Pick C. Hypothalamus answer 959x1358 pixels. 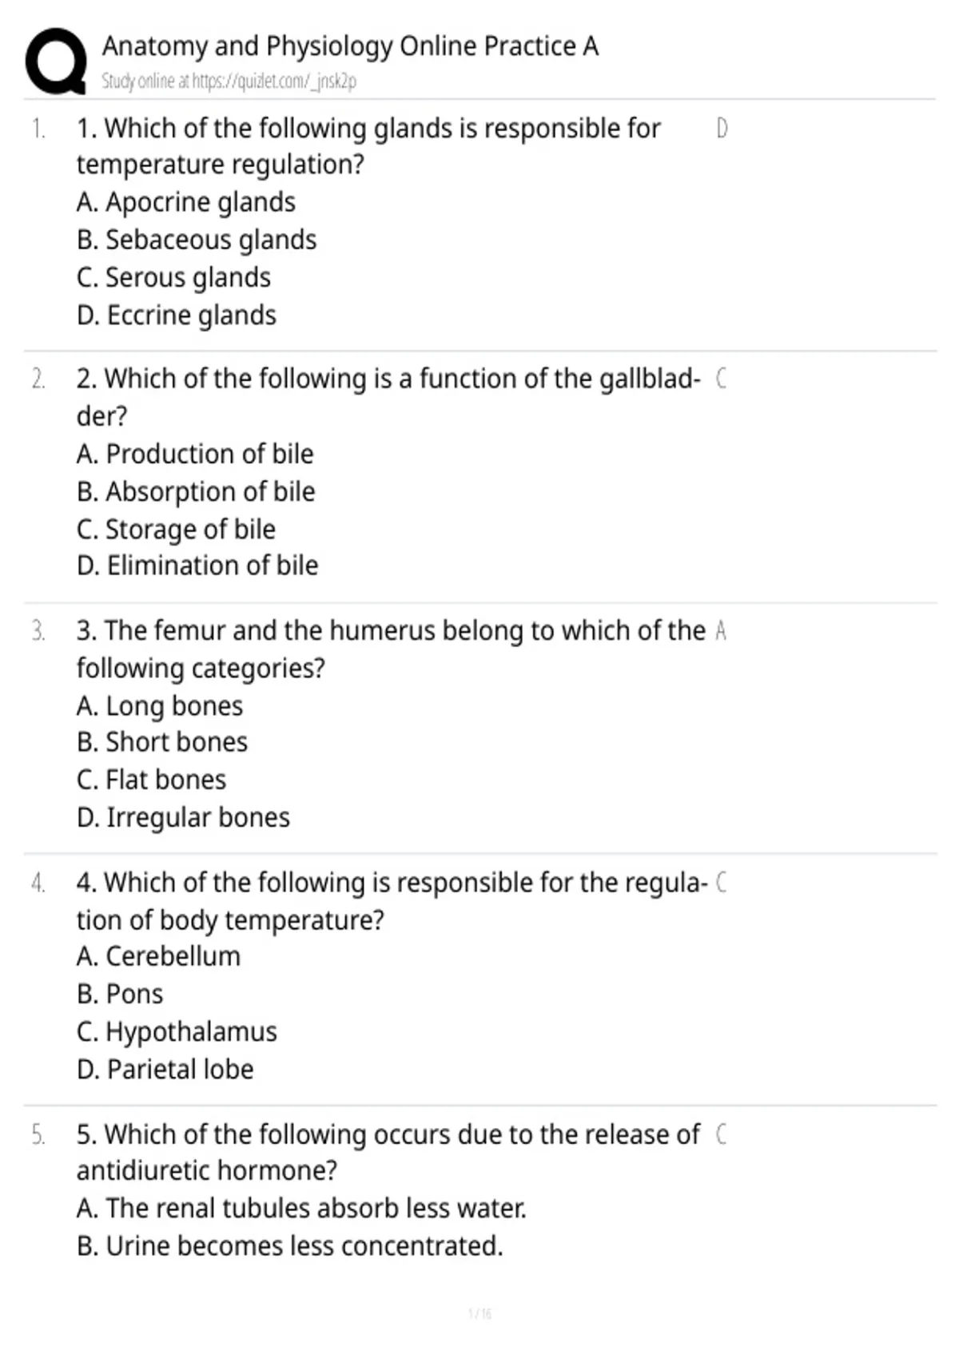click(177, 1032)
